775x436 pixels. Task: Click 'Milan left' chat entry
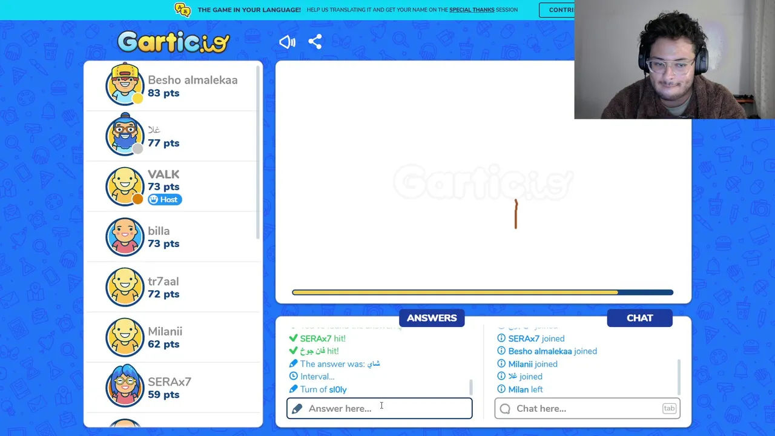(519, 389)
